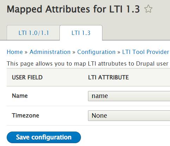Viewport: 170px width, 146px height.
Task: Open the Administration breadcrumb link
Action: [x=50, y=52]
